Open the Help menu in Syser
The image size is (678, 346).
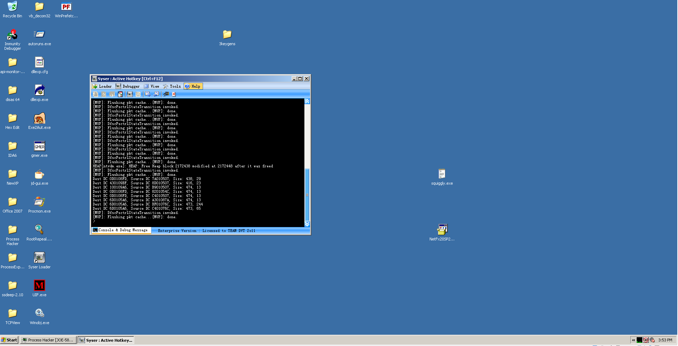tap(193, 86)
